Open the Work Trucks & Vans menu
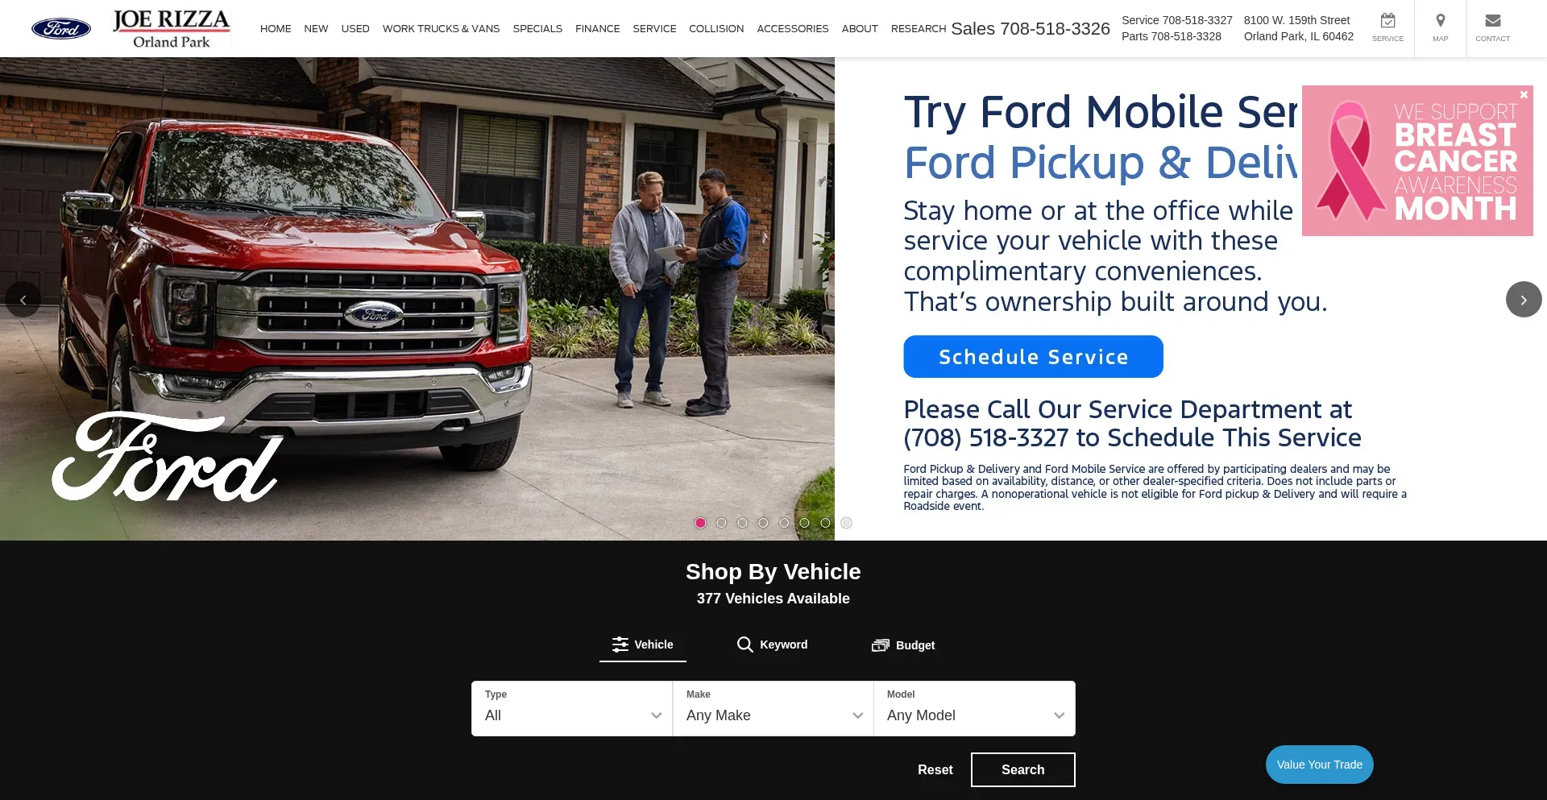Viewport: 1547px width, 800px height. pyautogui.click(x=441, y=28)
